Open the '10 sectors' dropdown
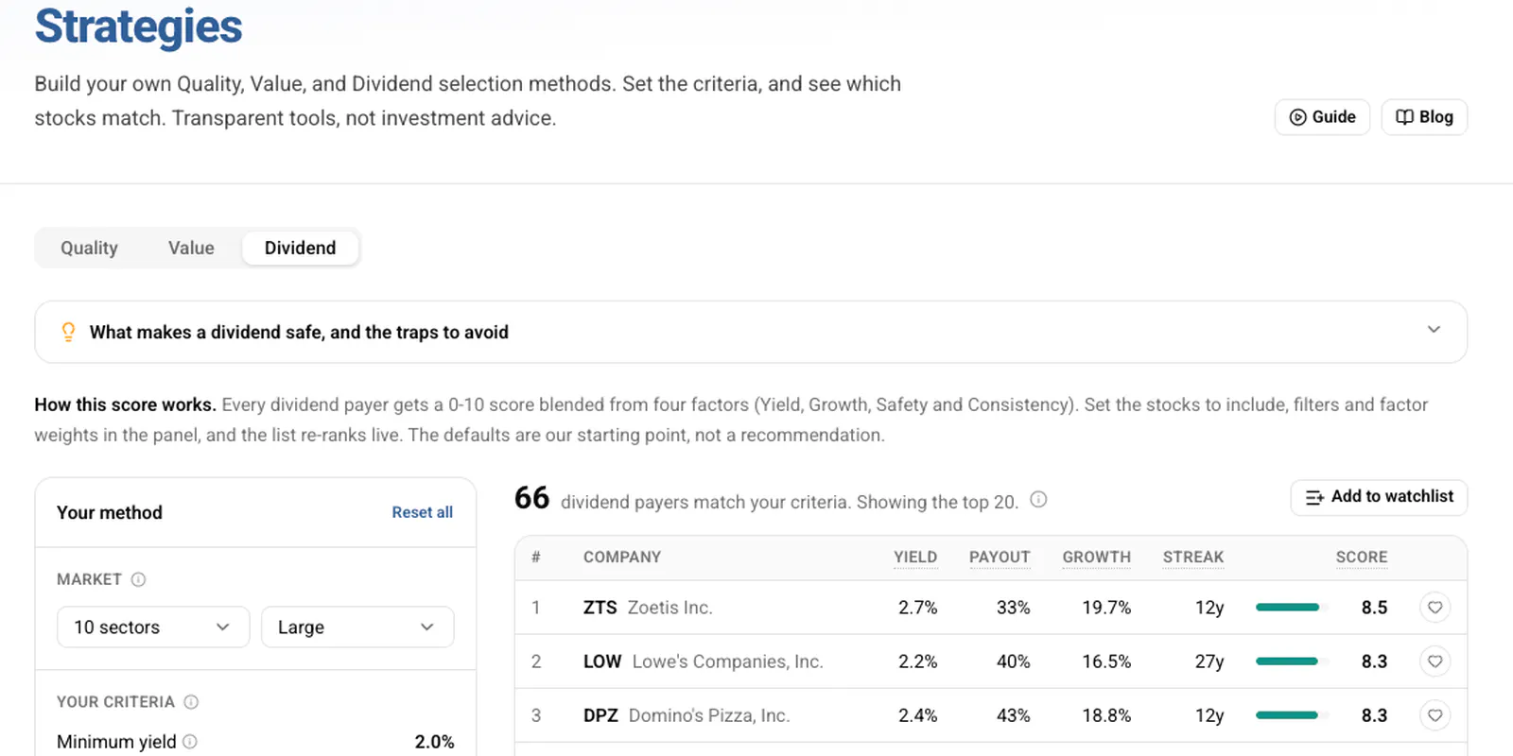 [x=153, y=627]
